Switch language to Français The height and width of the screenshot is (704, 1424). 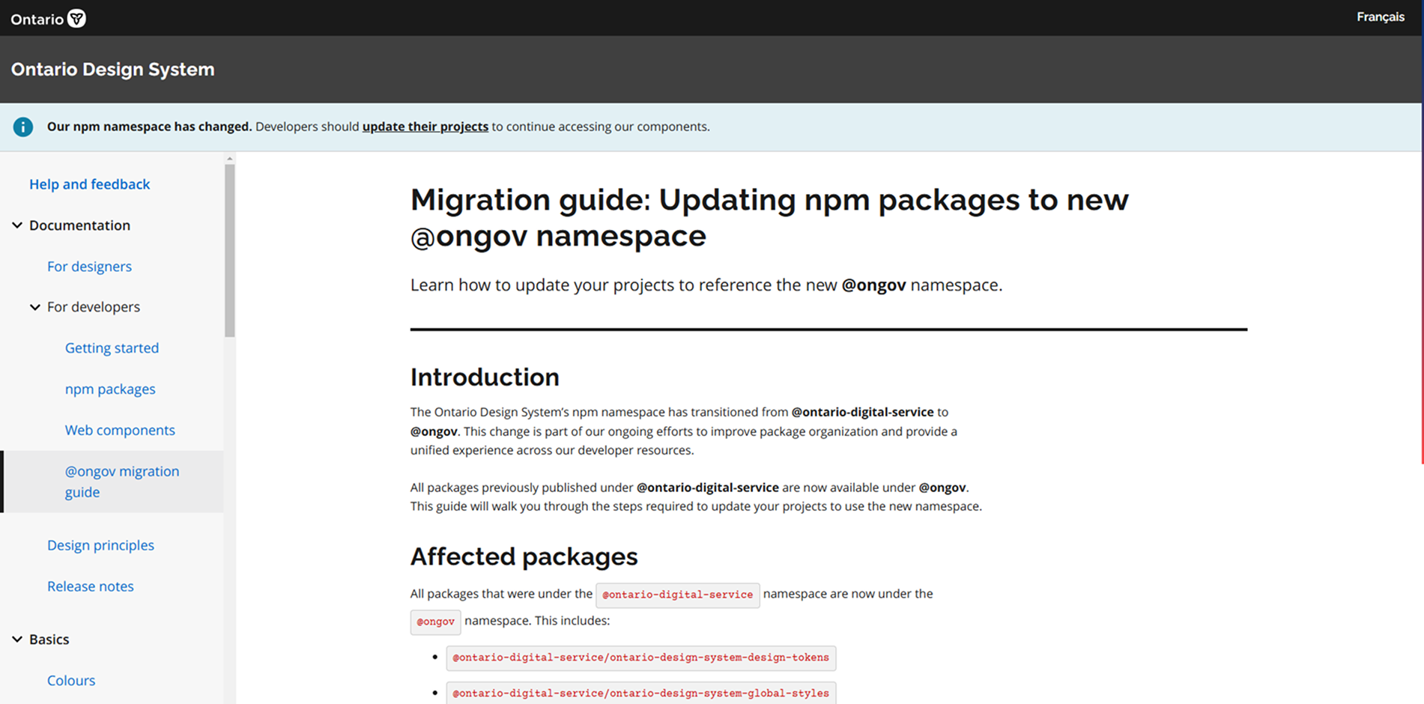pyautogui.click(x=1381, y=17)
